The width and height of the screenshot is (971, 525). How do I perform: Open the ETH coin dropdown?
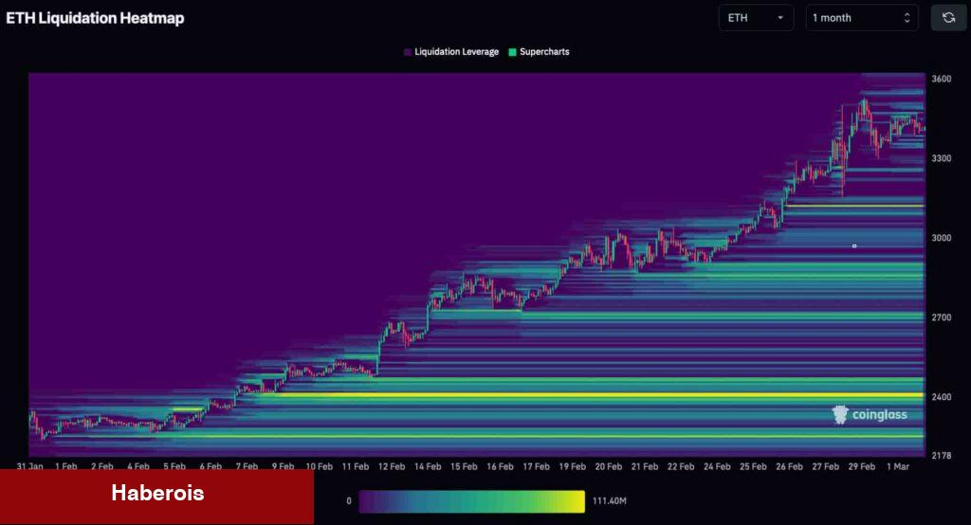coord(756,18)
